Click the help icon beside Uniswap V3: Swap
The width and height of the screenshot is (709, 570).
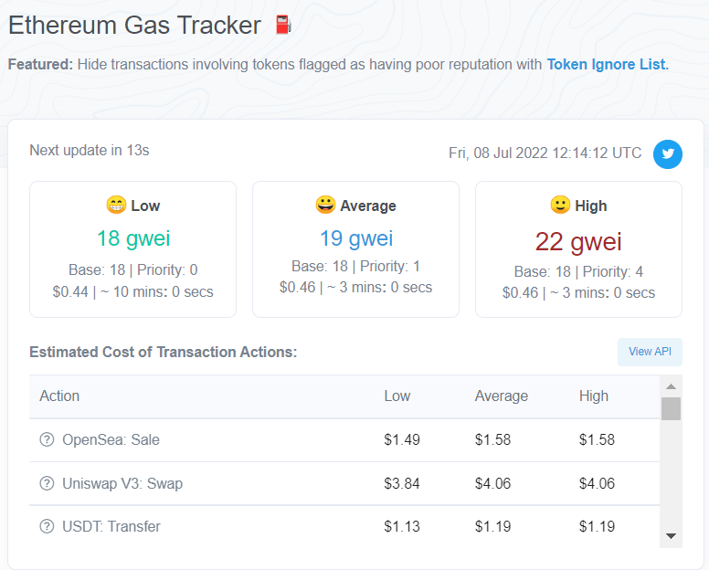point(47,483)
